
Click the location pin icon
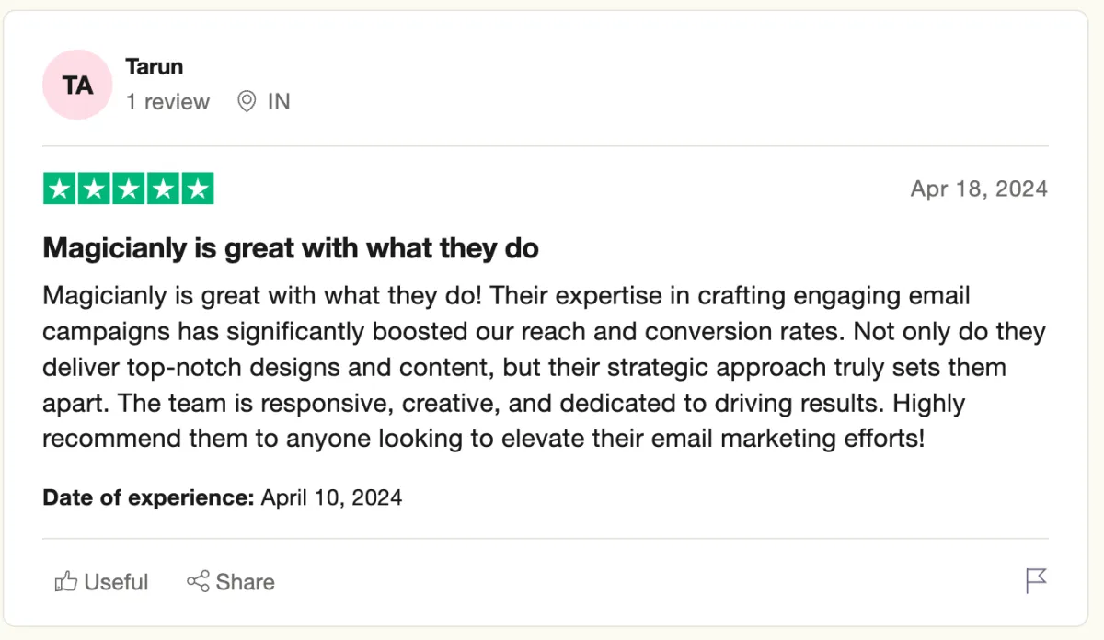coord(247,101)
